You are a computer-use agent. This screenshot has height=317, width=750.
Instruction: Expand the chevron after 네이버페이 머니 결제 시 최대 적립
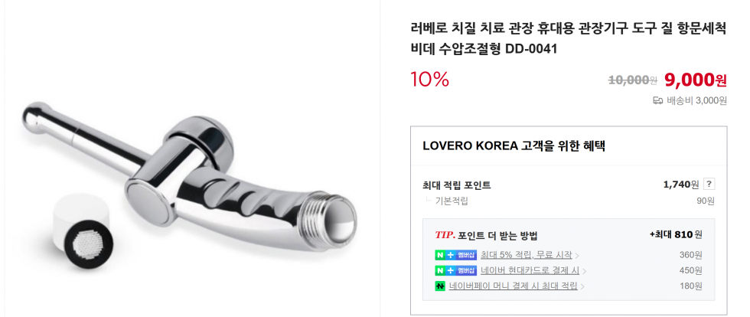[x=582, y=286]
